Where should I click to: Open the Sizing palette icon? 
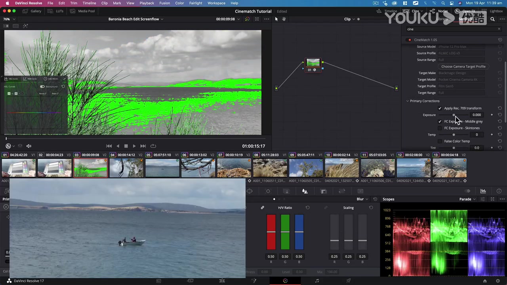342,191
